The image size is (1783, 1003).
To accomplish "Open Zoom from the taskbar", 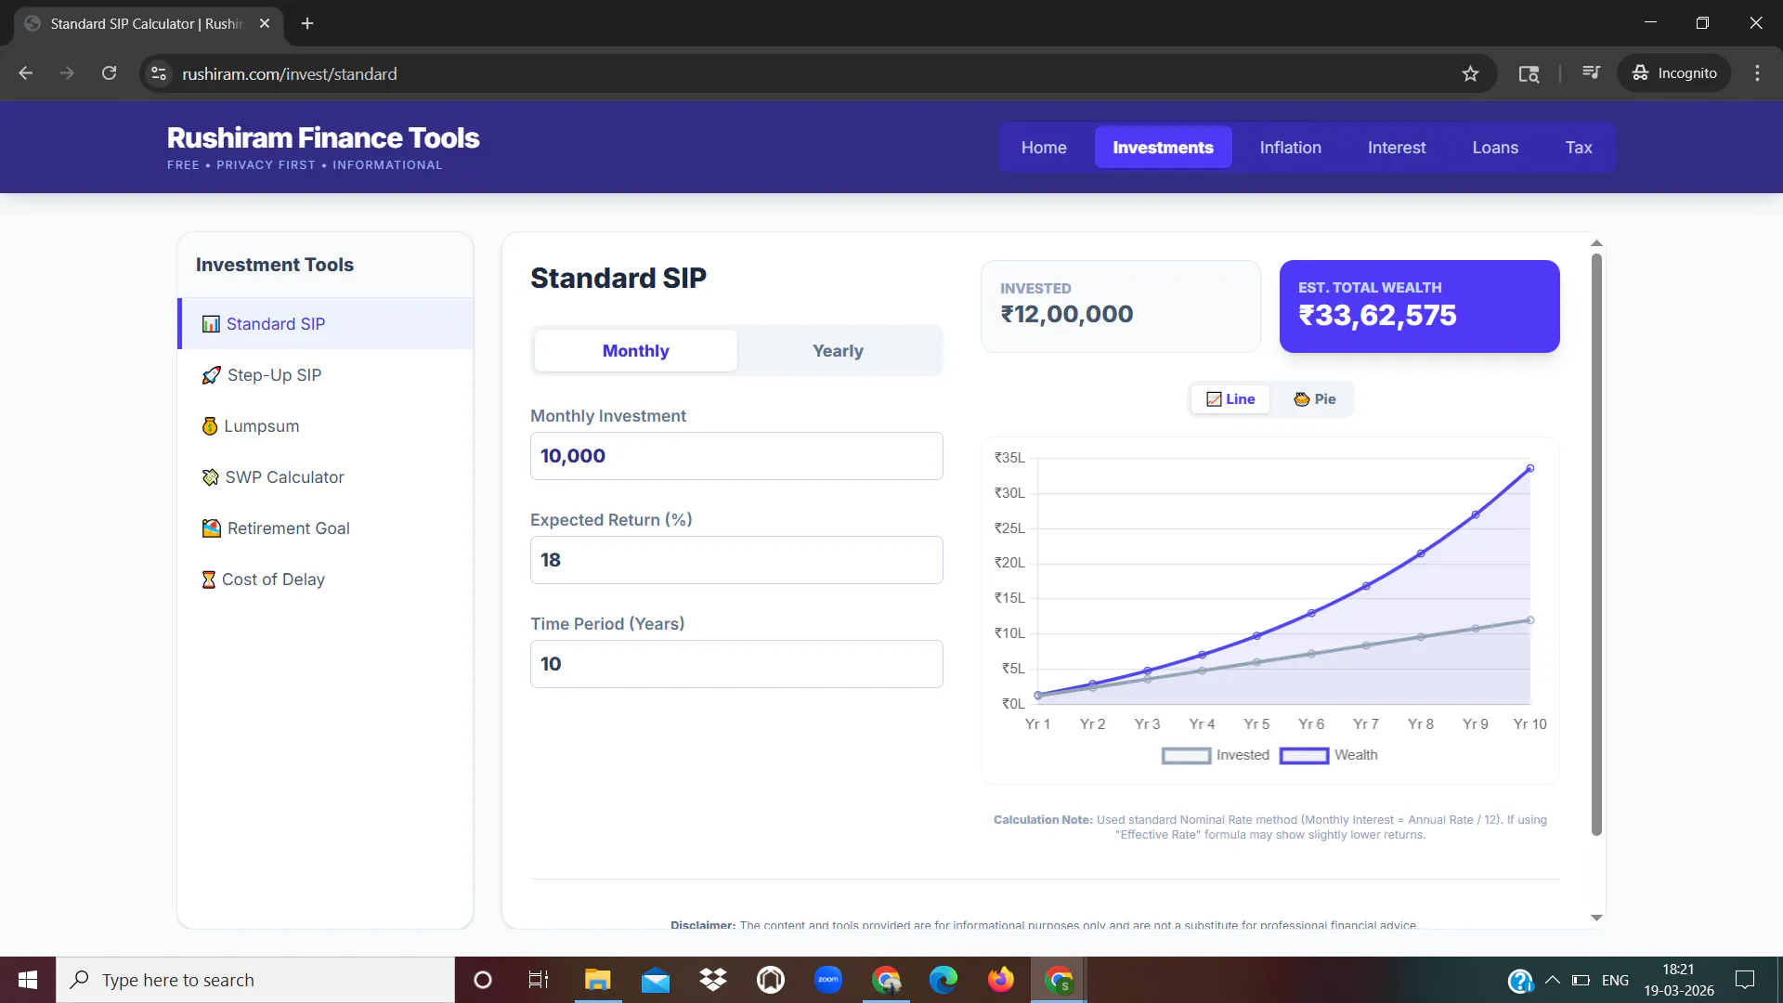I will pos(828,980).
